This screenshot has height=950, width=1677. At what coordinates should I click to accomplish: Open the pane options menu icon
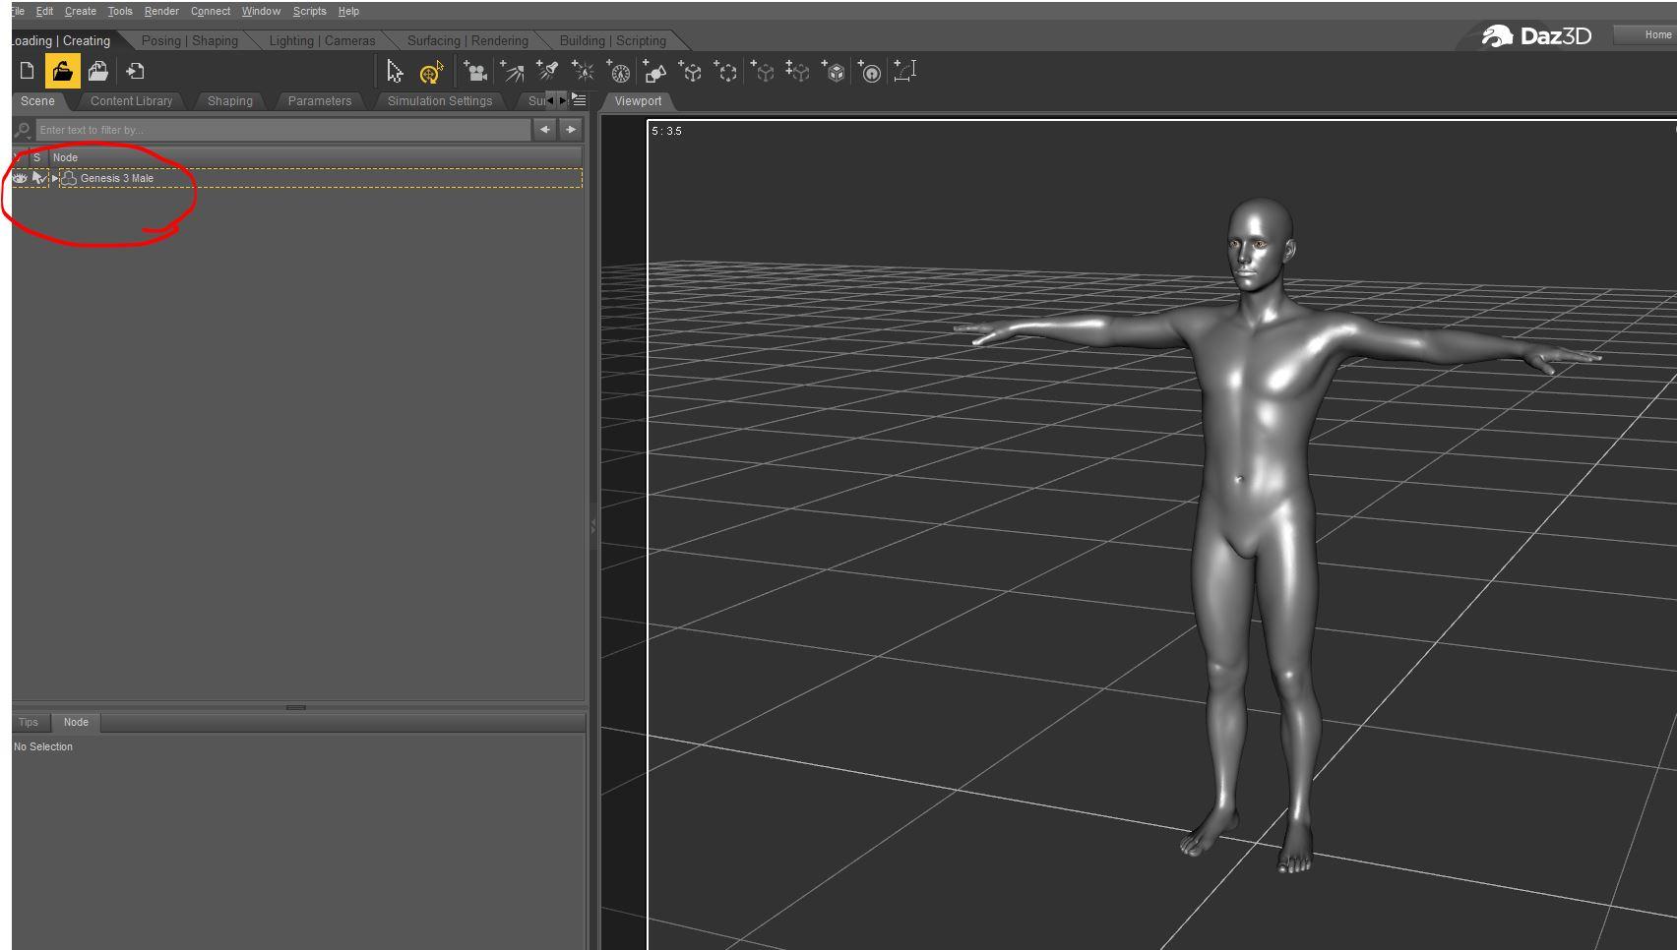point(580,100)
